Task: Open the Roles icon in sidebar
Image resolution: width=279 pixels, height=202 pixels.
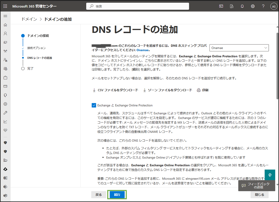Action: (5, 60)
